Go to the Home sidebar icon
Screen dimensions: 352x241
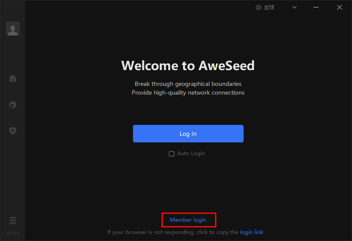(13, 78)
